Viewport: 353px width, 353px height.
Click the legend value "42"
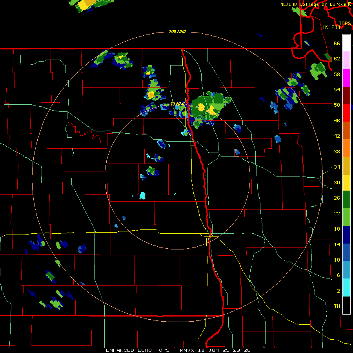click(337, 136)
